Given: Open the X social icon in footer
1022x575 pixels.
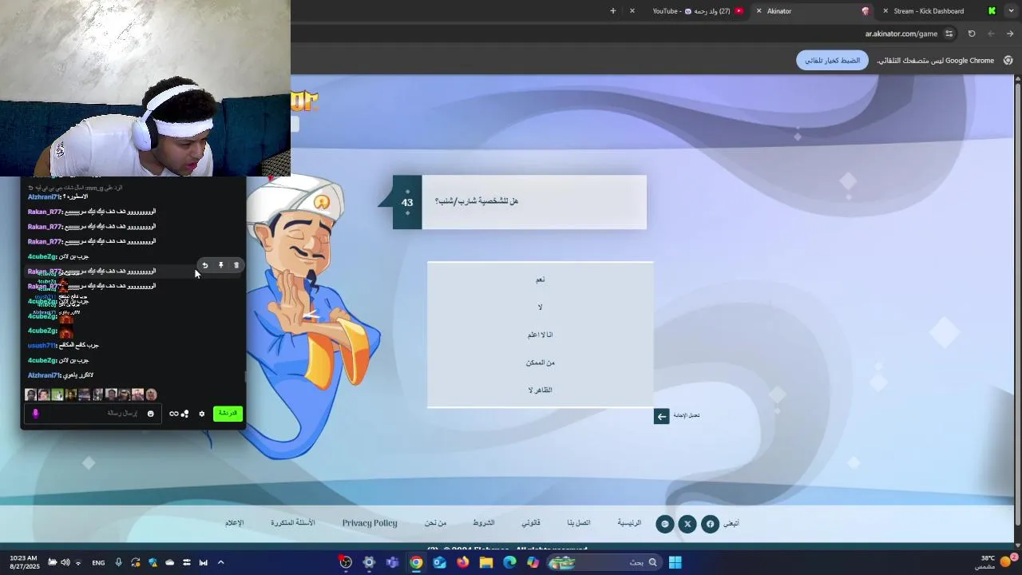Looking at the screenshot, I should click(x=687, y=524).
